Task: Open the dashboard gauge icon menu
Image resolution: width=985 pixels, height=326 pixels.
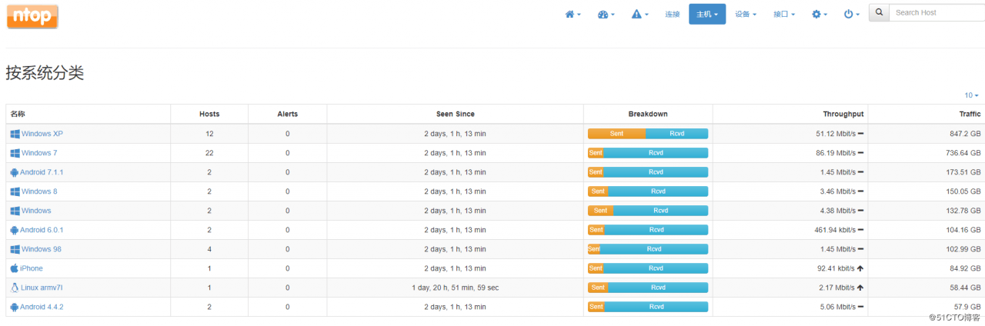Action: (x=606, y=14)
